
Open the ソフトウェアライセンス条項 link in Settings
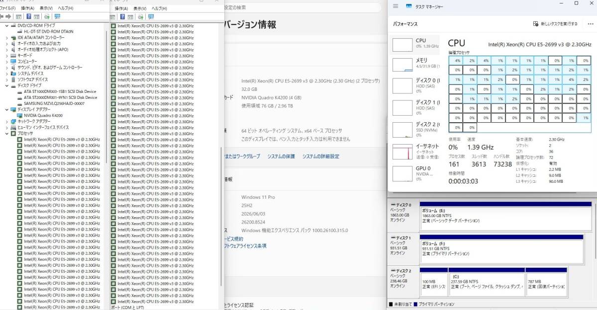coord(245,245)
